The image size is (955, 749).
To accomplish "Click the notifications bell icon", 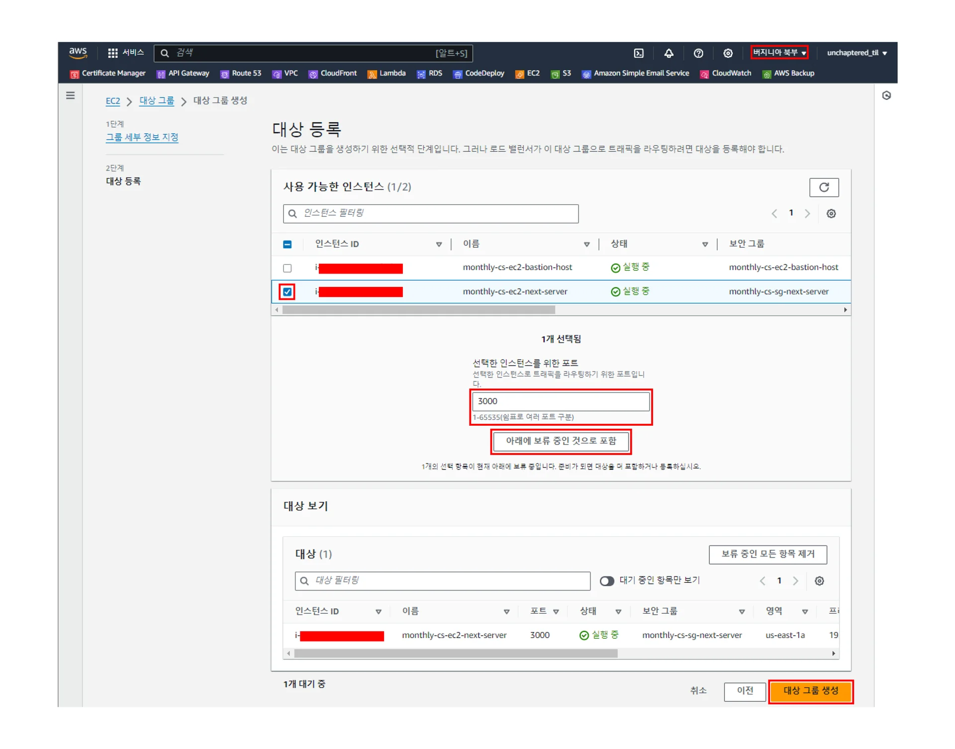I will [668, 53].
